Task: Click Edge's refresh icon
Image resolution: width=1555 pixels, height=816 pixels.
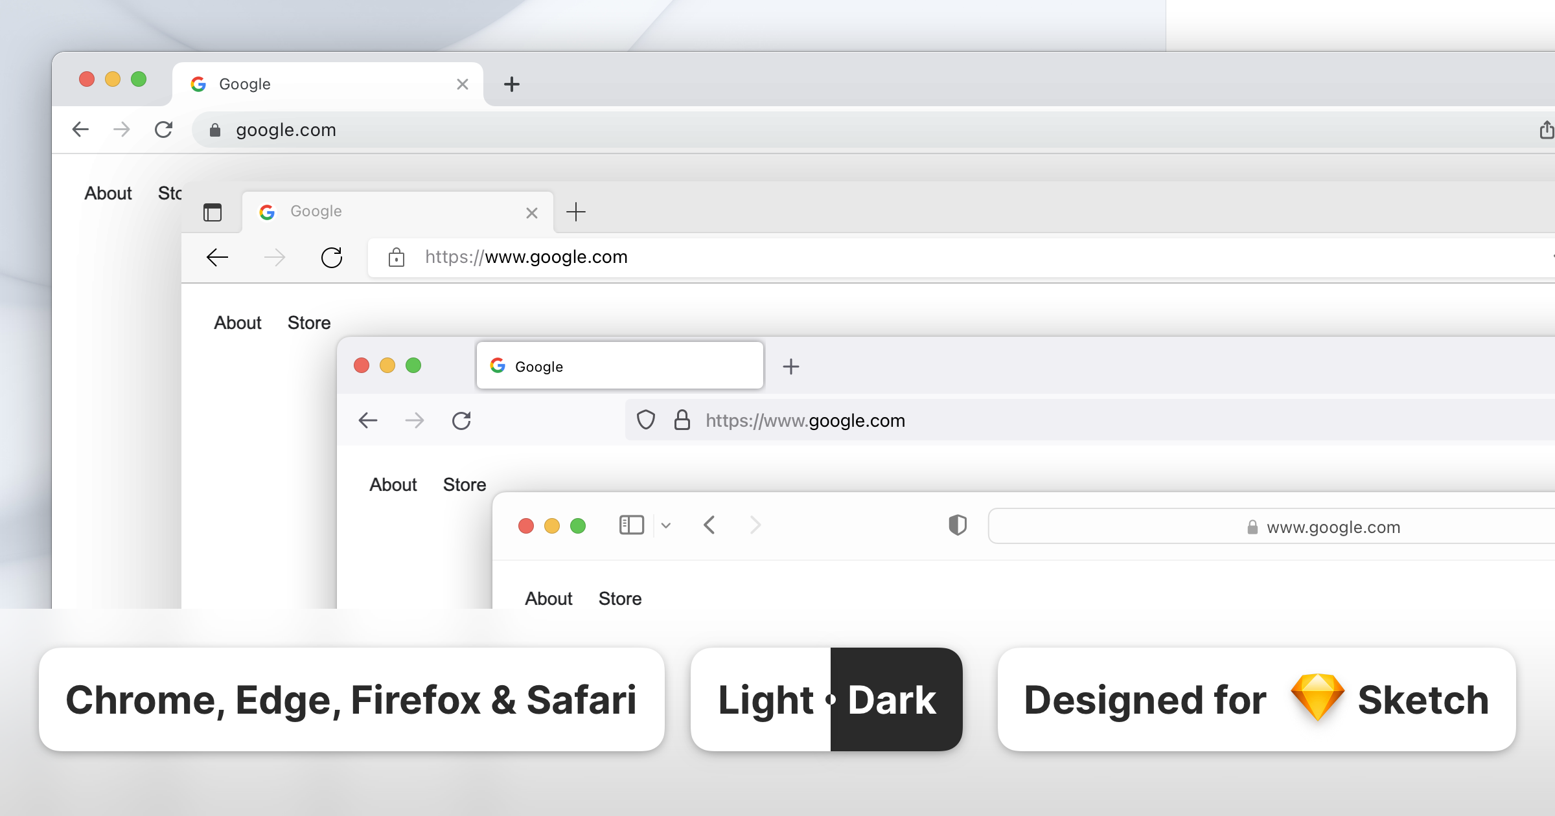Action: (x=332, y=258)
